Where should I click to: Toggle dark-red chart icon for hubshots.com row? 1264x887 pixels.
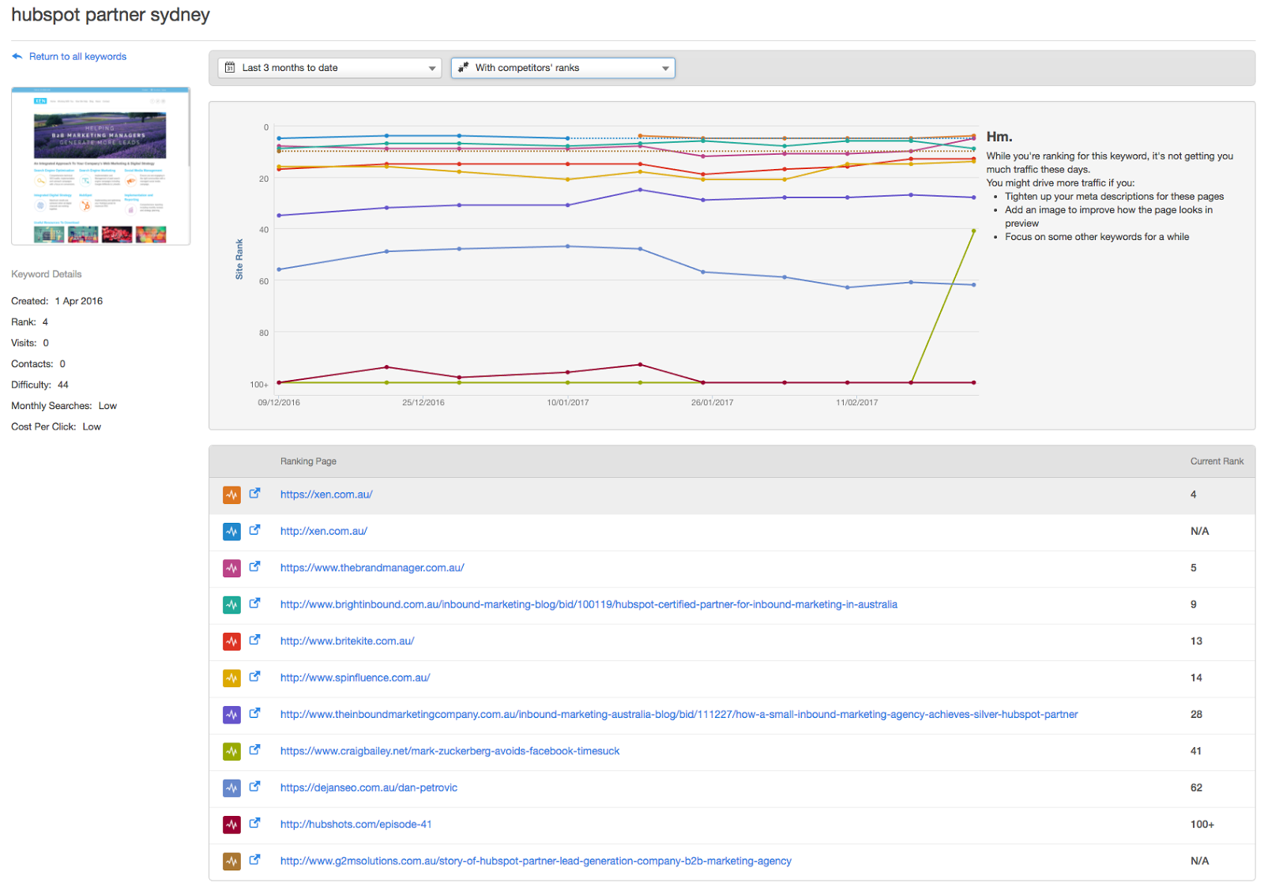(x=231, y=825)
